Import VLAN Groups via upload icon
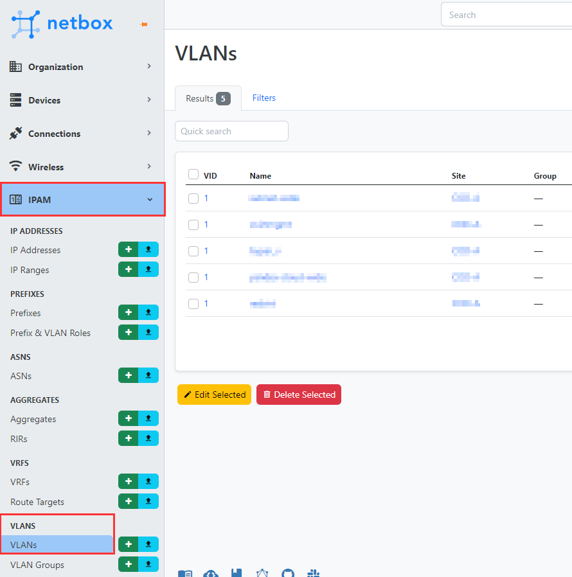 [148, 564]
